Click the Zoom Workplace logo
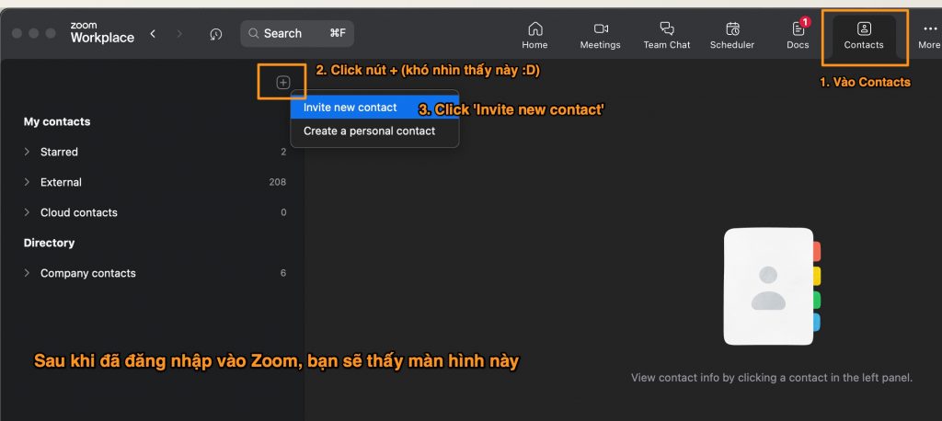Screen dimensions: 942x421 point(102,34)
